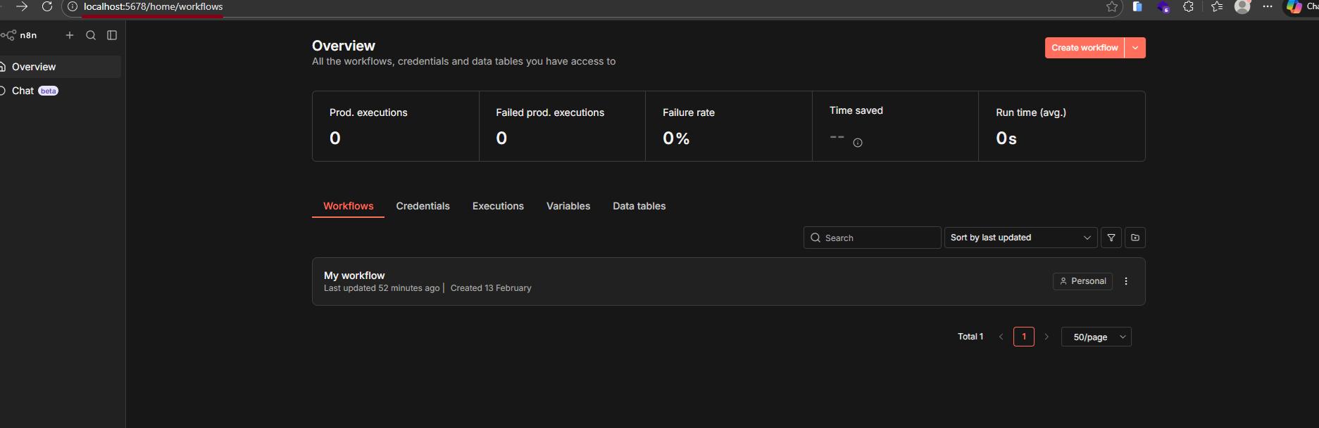Click the Create workflow button
Screen dimensions: 1319x428
click(x=1084, y=48)
